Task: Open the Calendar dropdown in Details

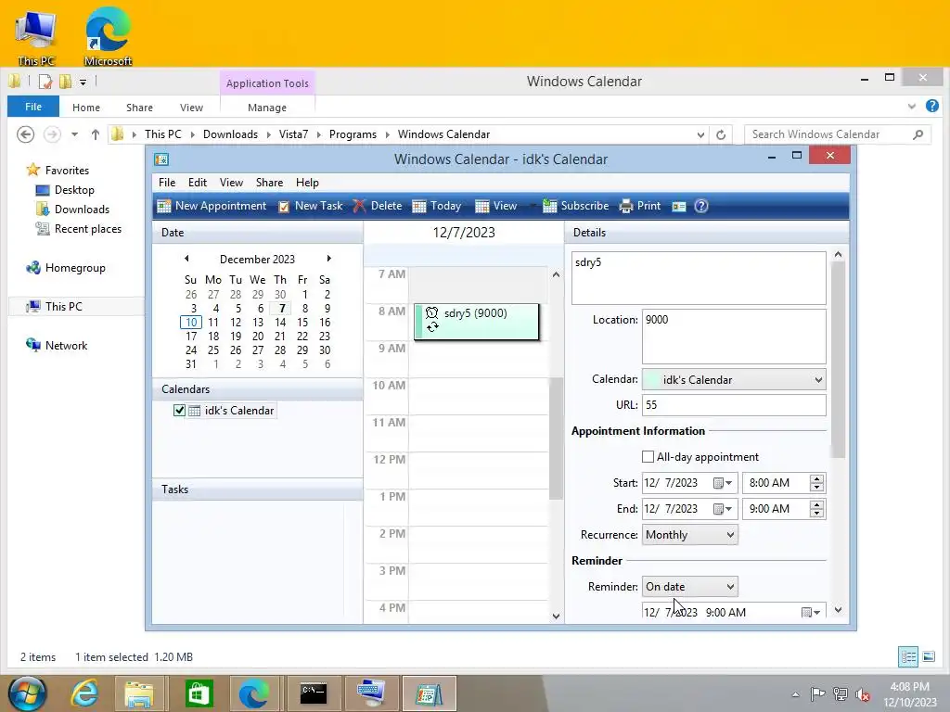Action: click(734, 379)
